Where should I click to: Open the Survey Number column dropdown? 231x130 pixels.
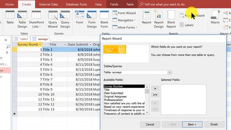click(40, 44)
